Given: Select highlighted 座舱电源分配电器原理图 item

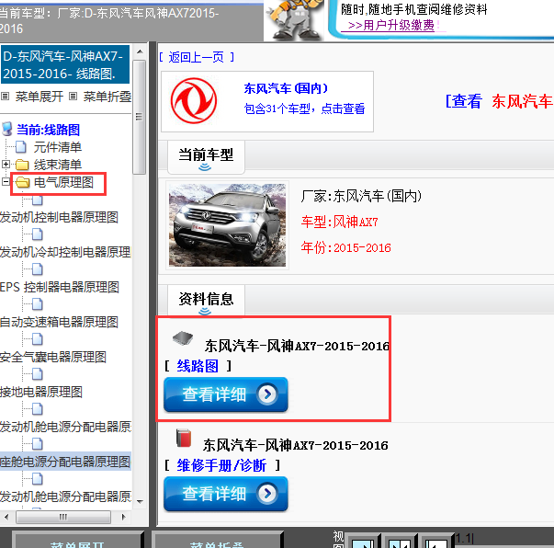Looking at the screenshot, I should (65, 462).
